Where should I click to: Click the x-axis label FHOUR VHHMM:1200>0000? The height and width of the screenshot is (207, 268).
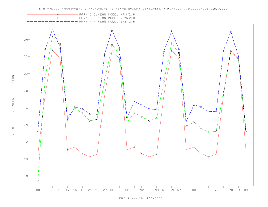141,198
